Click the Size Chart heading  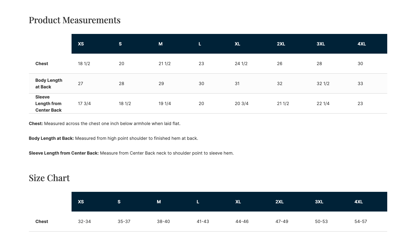[49, 178]
